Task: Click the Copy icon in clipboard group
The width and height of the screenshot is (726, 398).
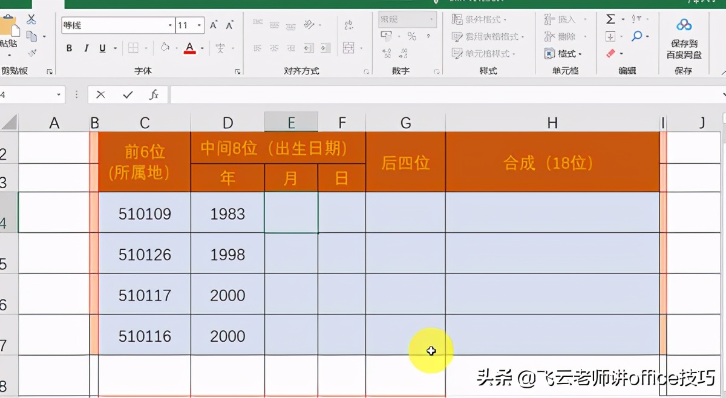Action: point(31,36)
